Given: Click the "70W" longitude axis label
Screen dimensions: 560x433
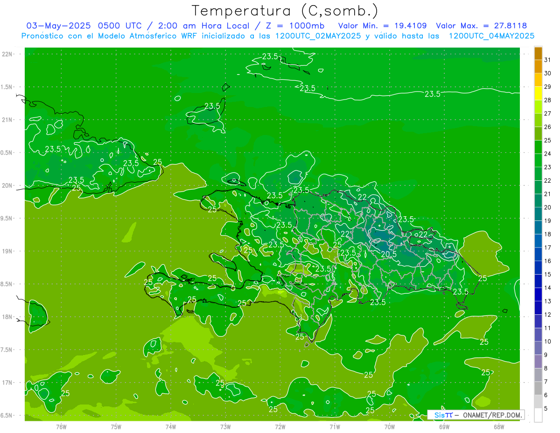Looking at the screenshot, I should (x=390, y=426).
